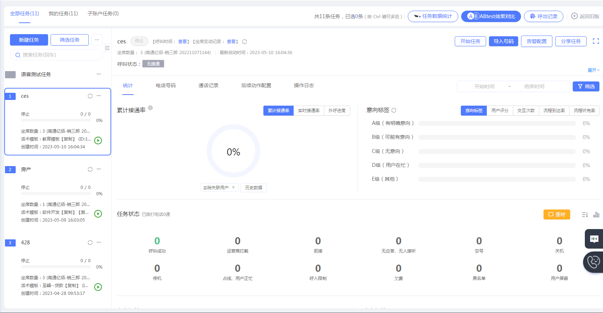Click the 开始时间 date field

(x=484, y=86)
